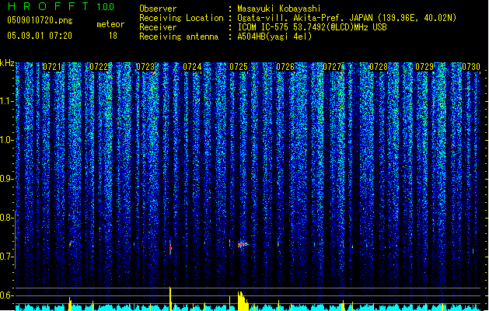489x311 pixels.
Task: Click the 0730 time marker
Action: pyautogui.click(x=471, y=67)
